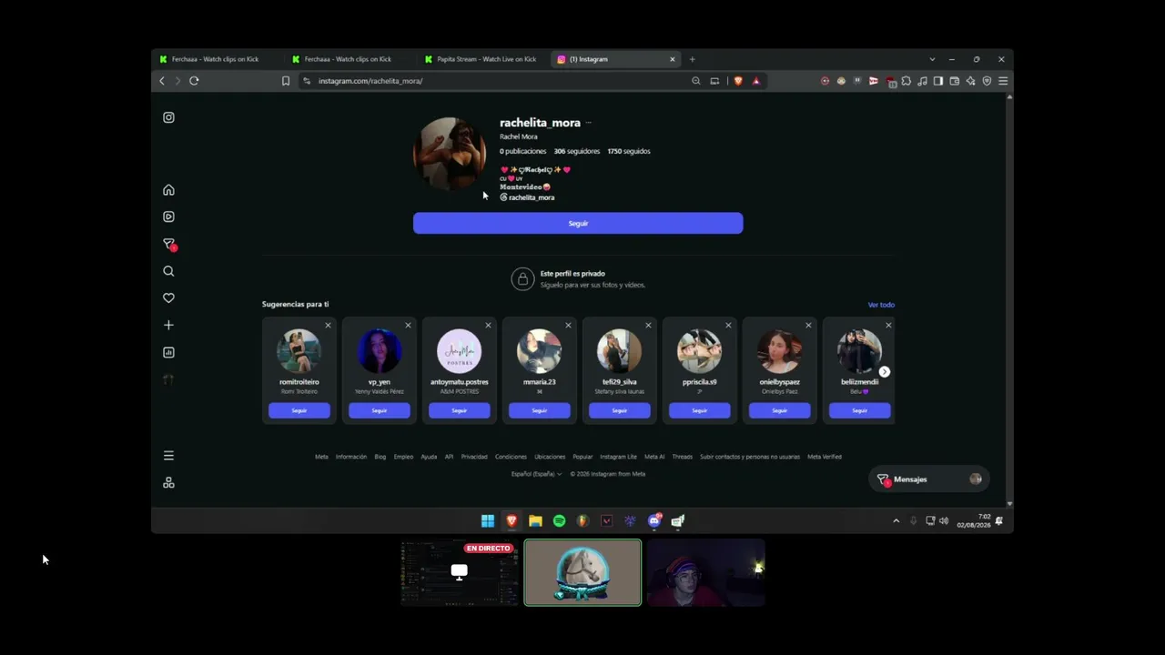Select the horse avatar stream thumbnail

(x=582, y=572)
